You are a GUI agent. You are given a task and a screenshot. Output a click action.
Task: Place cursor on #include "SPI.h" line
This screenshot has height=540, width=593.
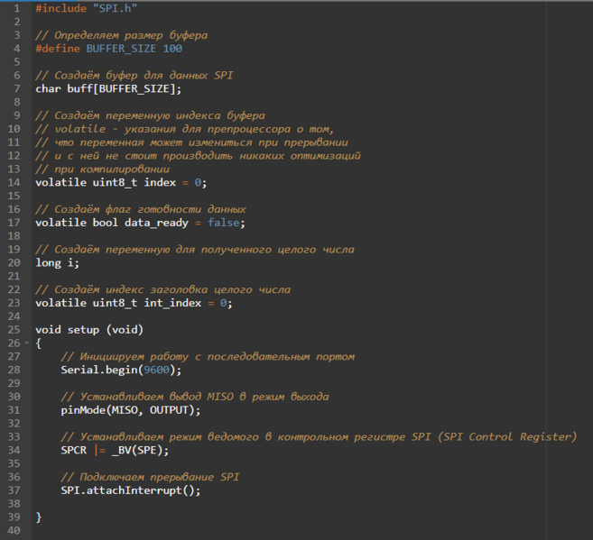[x=87, y=8]
